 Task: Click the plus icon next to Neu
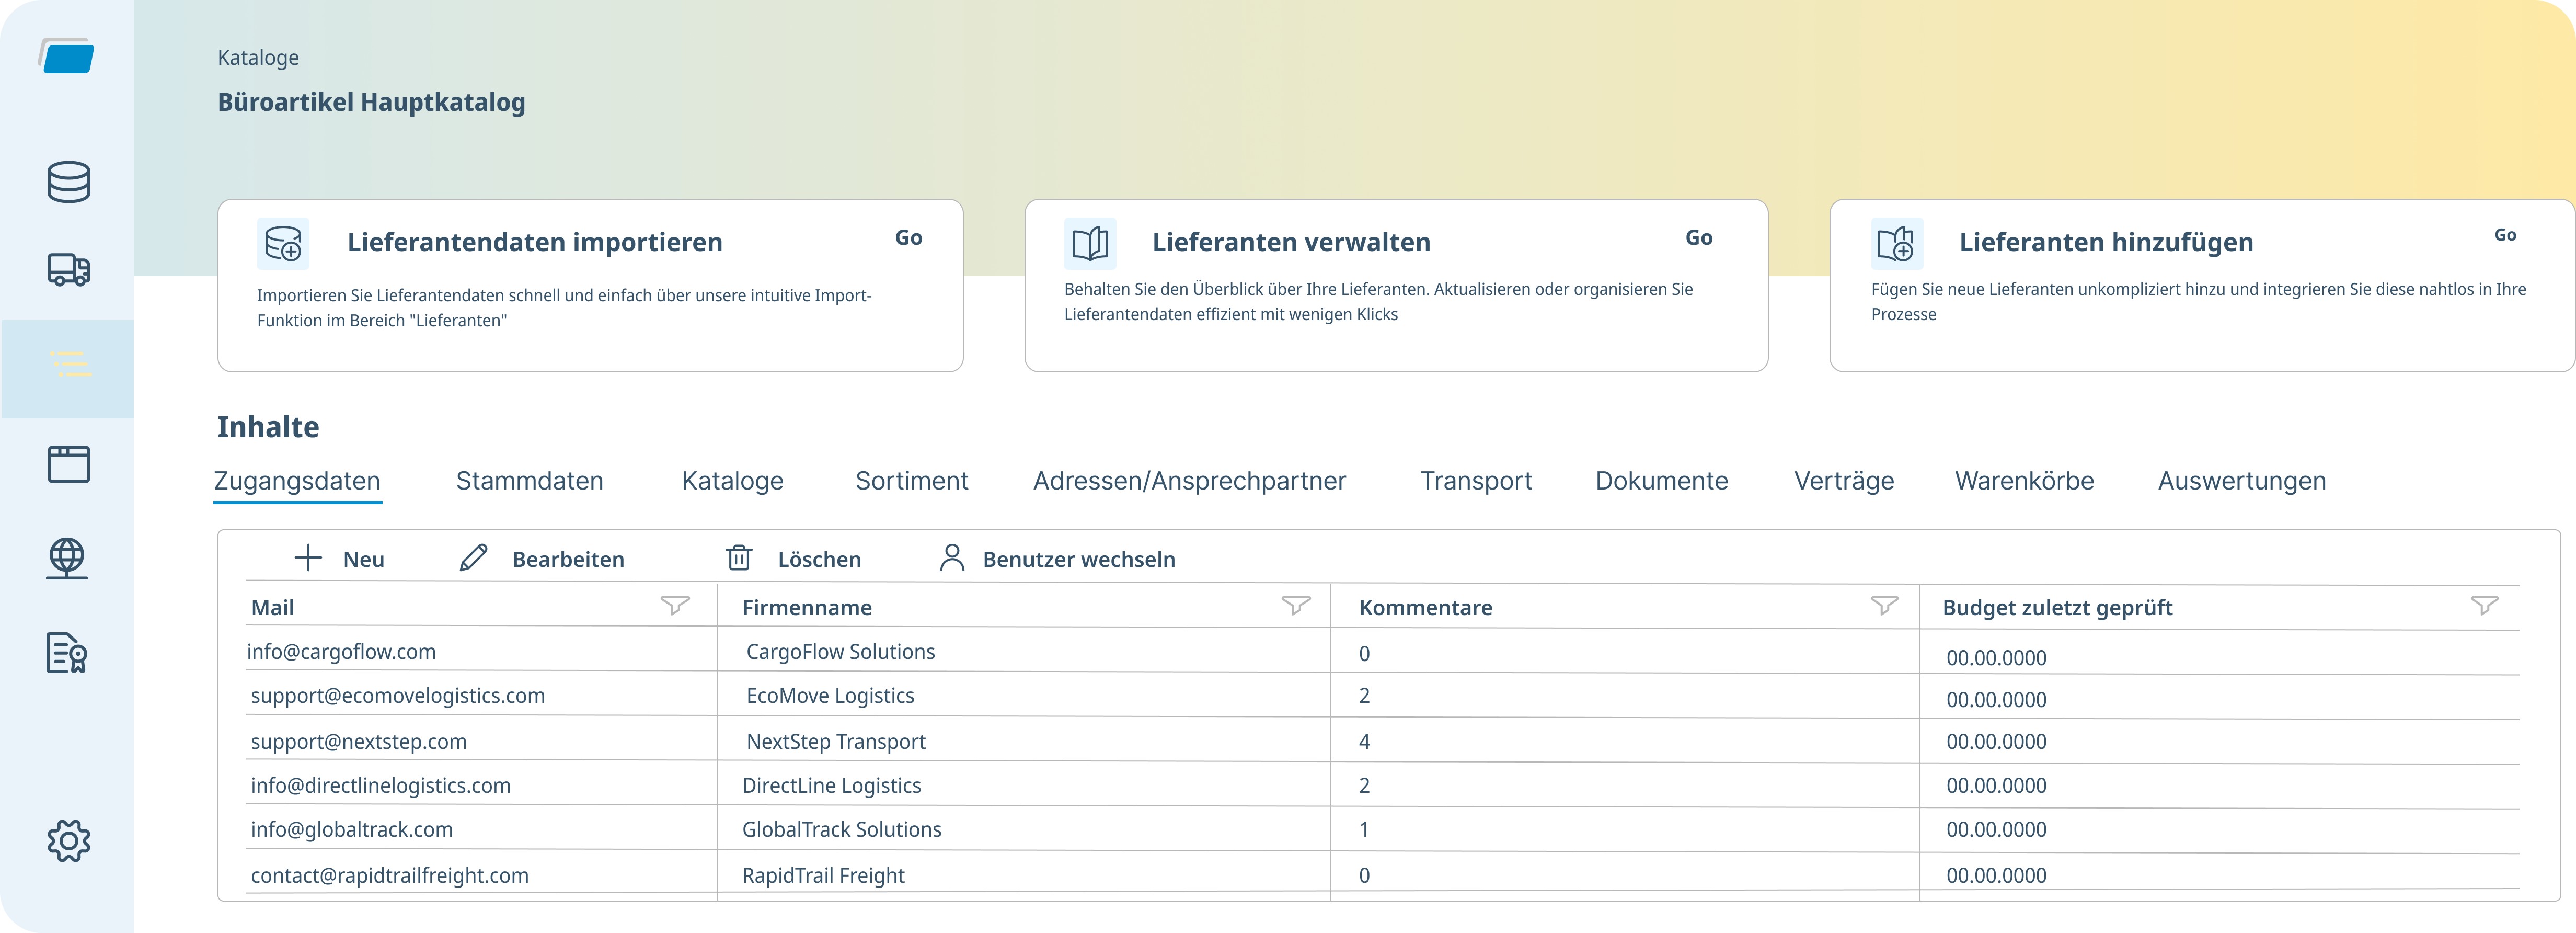click(308, 558)
